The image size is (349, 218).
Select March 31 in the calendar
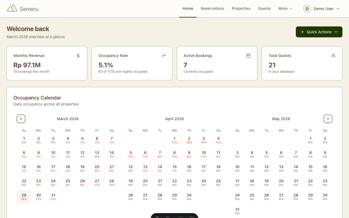(53, 197)
